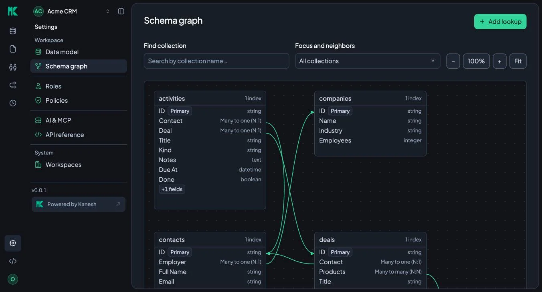Screen dimensions: 542x292
Task: Open Policies settings
Action: [79, 100]
